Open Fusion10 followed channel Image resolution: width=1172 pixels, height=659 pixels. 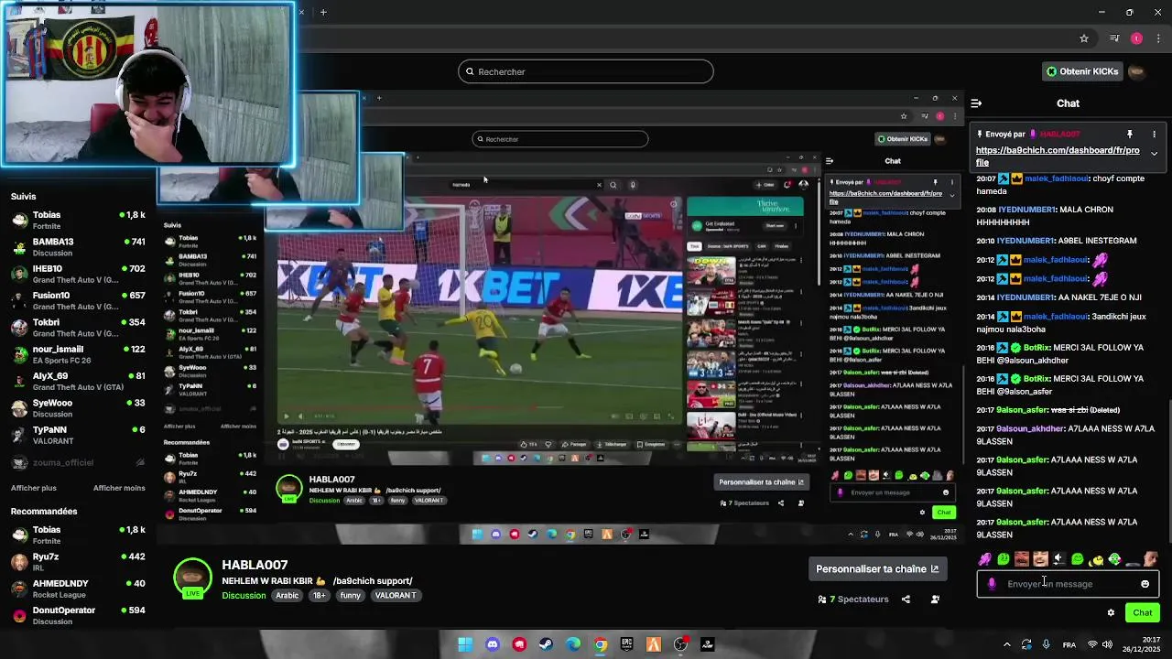[78, 300]
